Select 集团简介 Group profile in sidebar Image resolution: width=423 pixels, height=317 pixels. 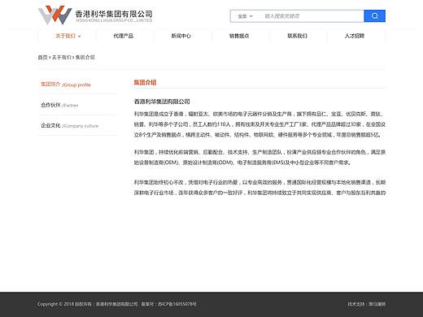[x=66, y=85]
